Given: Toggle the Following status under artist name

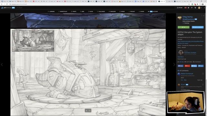Looking at the screenshot, I should tap(186, 23).
